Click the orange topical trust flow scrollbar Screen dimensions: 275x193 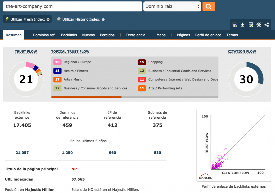86,97
